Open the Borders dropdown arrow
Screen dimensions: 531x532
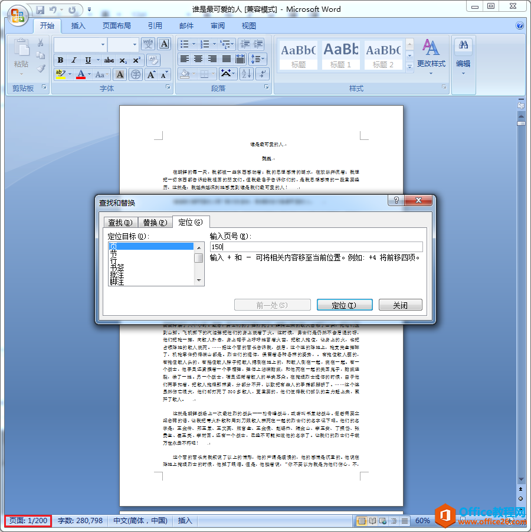coord(213,74)
